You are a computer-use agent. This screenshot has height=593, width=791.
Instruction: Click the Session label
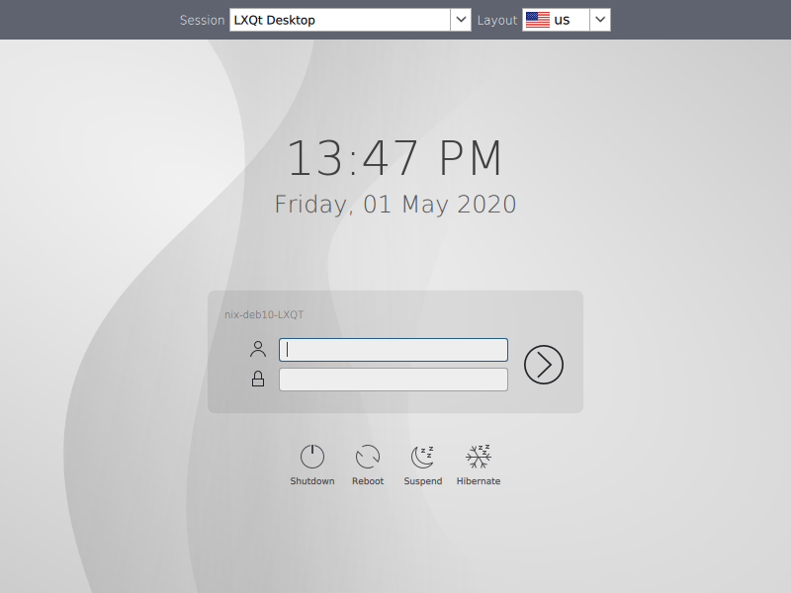point(202,20)
